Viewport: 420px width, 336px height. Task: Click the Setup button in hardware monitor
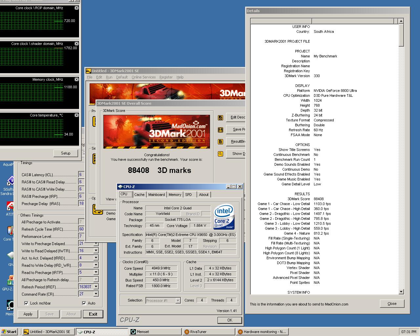tap(66, 153)
